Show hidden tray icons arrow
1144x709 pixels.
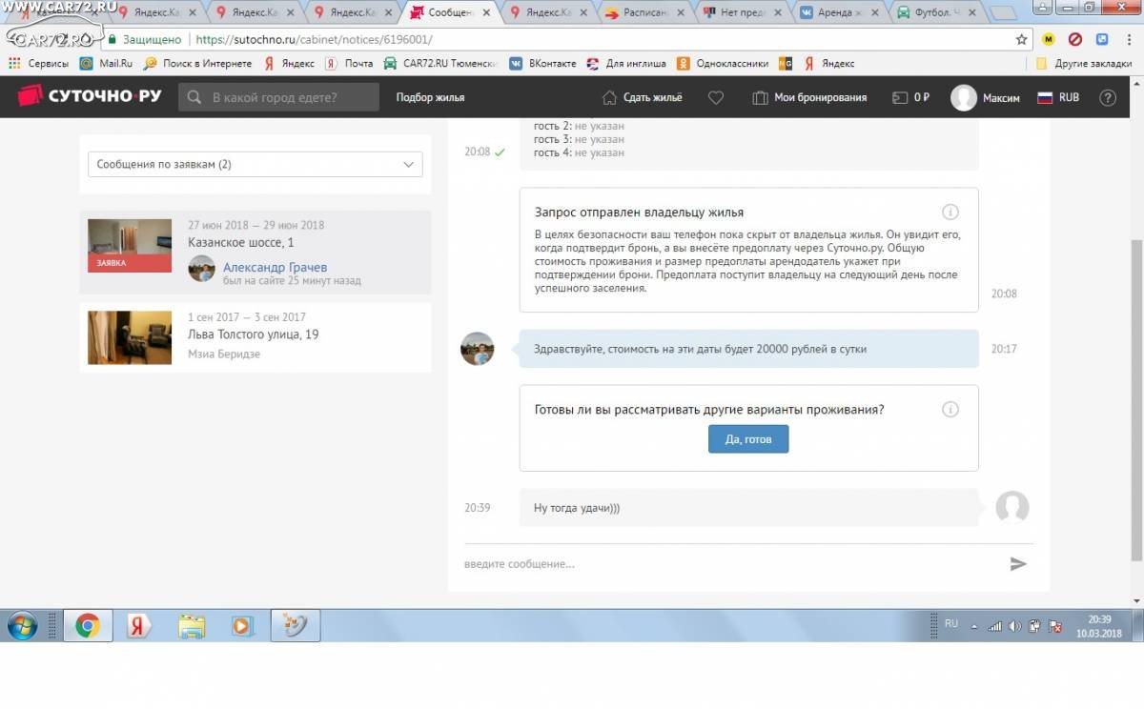tap(974, 626)
